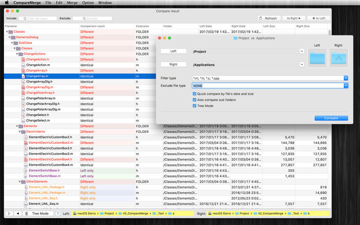The width and height of the screenshot is (360, 225).
Task: Open the Filter type combo box arrow
Action: 346,78
